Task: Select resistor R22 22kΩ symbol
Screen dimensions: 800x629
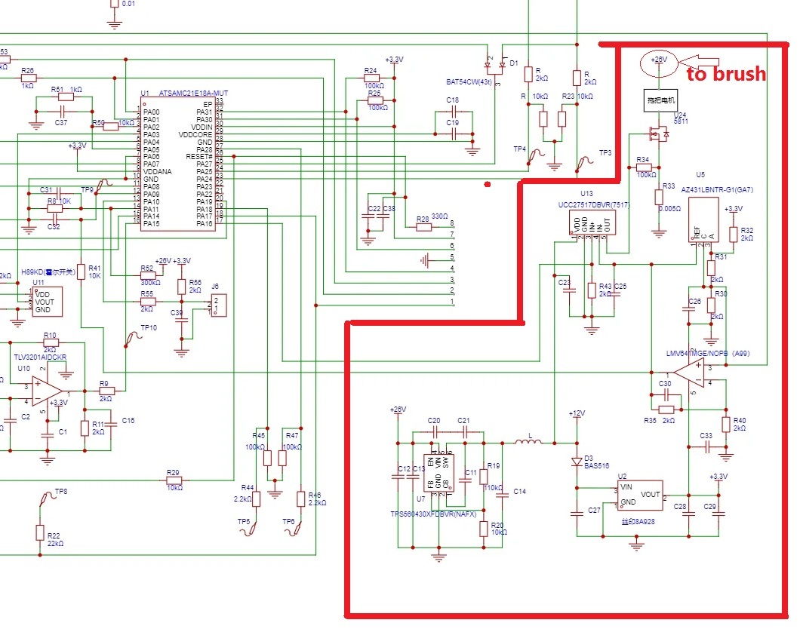Action: click(x=40, y=532)
